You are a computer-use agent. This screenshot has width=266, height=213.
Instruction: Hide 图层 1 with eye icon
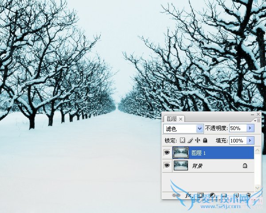coord(167,153)
